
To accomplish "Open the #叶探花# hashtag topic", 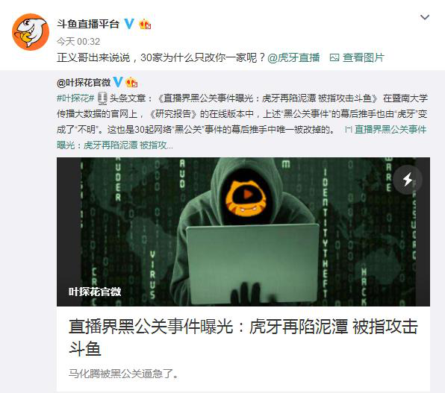I will [75, 98].
